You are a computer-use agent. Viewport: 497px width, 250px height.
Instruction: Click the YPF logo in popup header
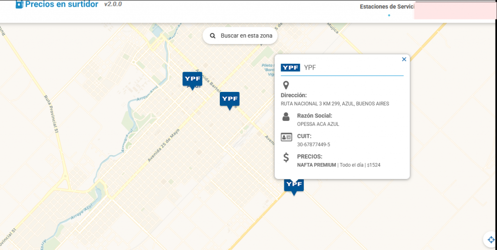tap(290, 68)
